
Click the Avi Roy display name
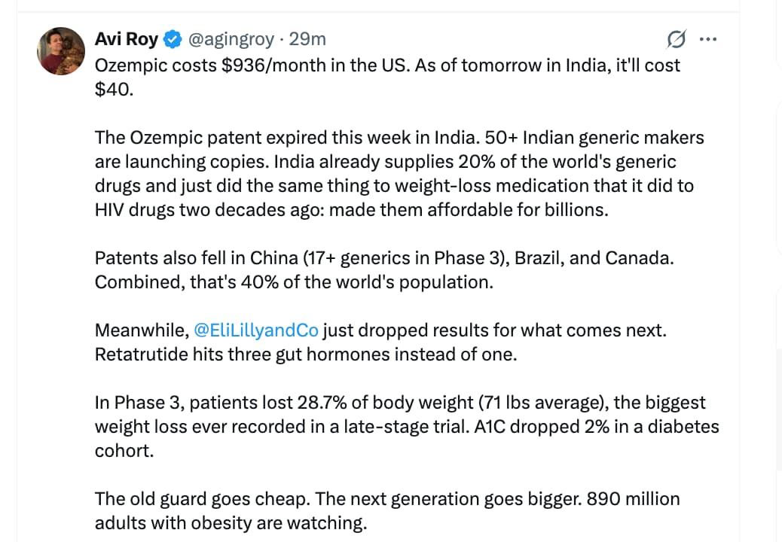[127, 38]
